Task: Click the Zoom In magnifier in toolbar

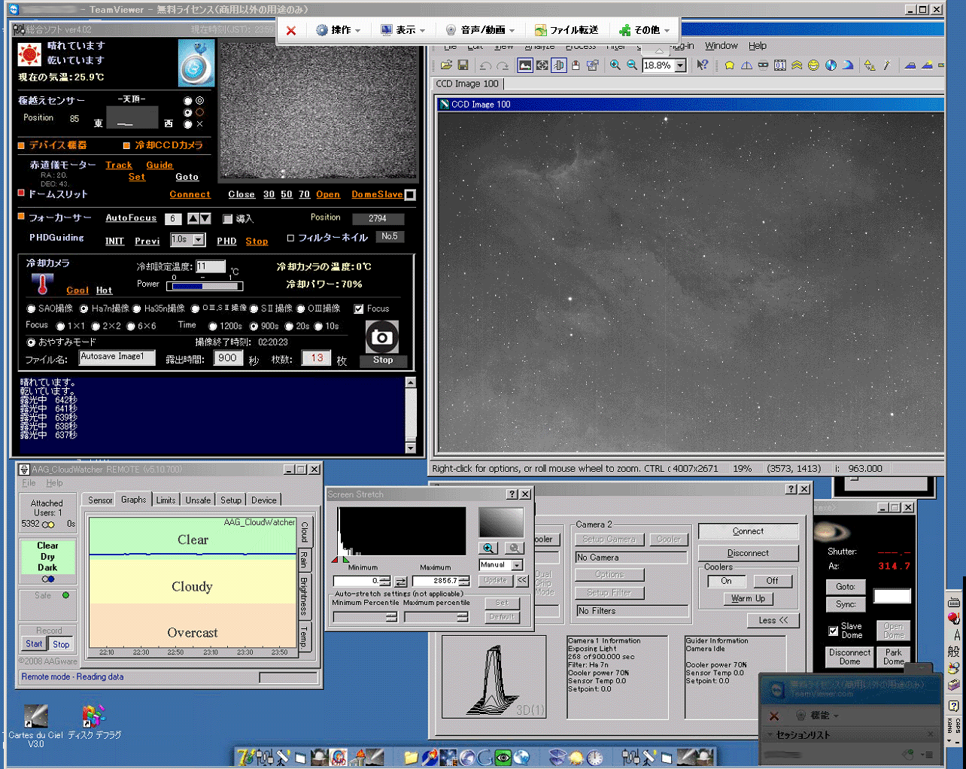Action: [615, 65]
